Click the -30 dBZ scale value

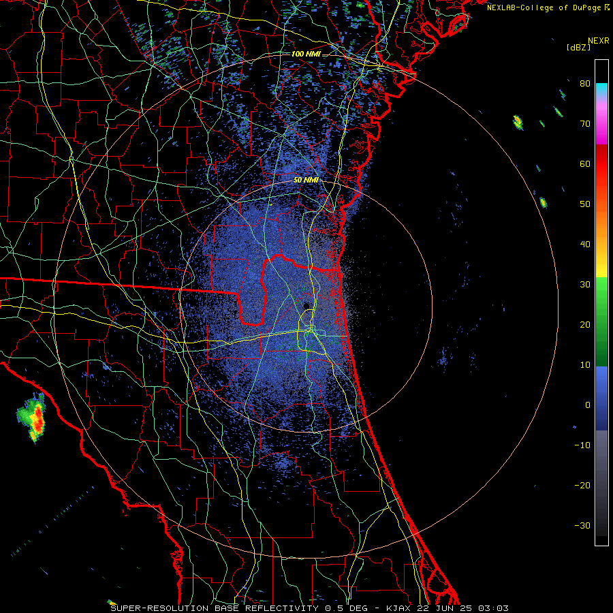(x=582, y=525)
